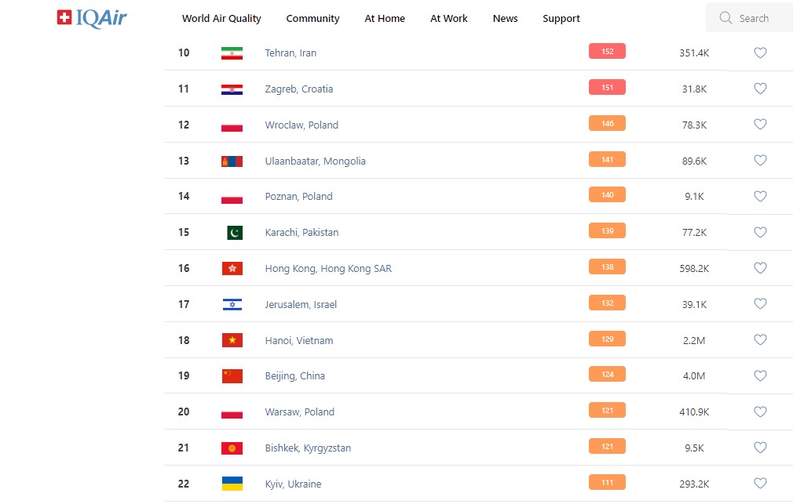Click the Mongolia flag icon
793x504 pixels.
coord(232,161)
